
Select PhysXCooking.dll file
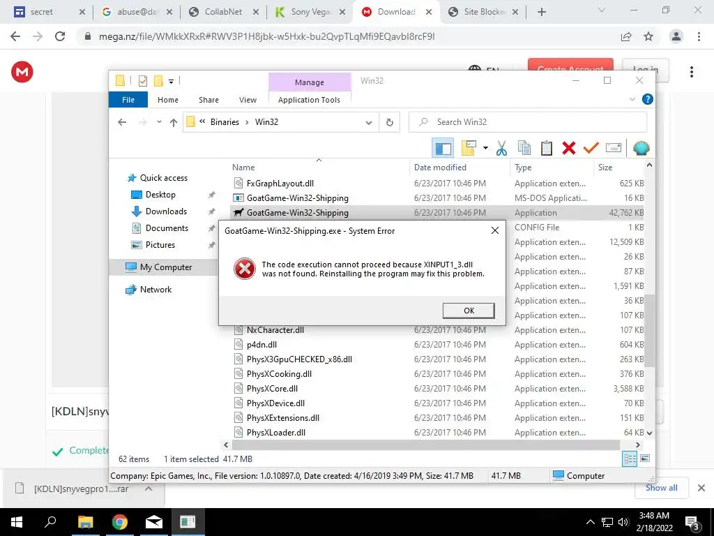pyautogui.click(x=279, y=374)
